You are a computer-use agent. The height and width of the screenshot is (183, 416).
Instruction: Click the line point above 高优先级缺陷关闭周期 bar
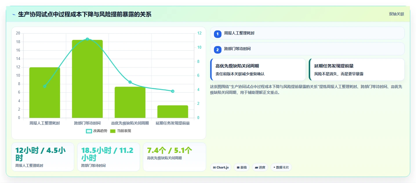tap(130, 82)
